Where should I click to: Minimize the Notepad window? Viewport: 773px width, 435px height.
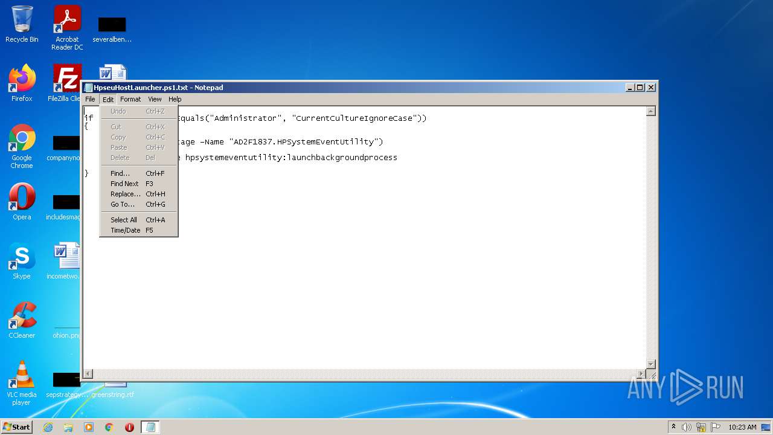[630, 88]
